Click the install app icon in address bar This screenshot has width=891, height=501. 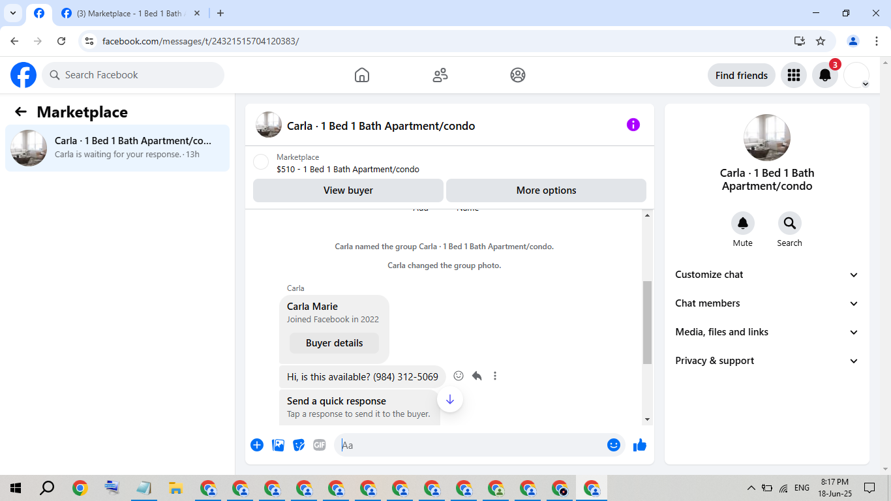point(800,41)
